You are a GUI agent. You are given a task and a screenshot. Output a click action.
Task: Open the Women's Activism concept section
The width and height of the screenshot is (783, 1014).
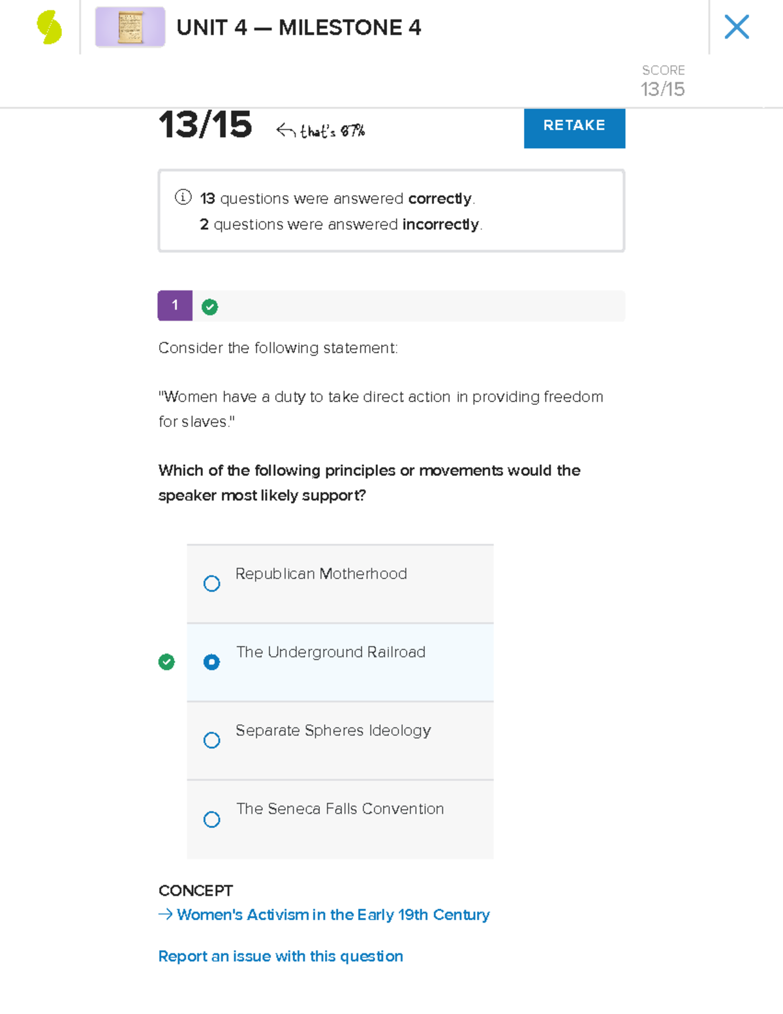331,915
